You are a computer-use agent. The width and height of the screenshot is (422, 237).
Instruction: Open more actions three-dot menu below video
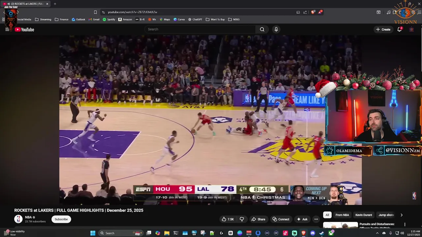316,219
